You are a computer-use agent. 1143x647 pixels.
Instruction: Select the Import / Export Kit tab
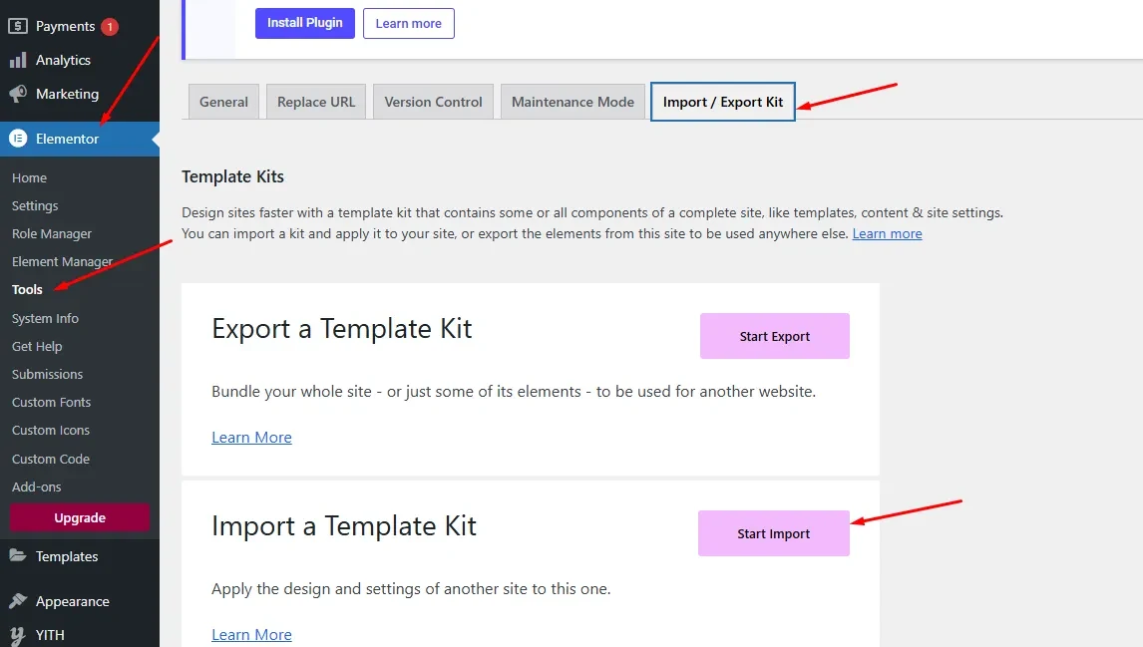pos(722,102)
